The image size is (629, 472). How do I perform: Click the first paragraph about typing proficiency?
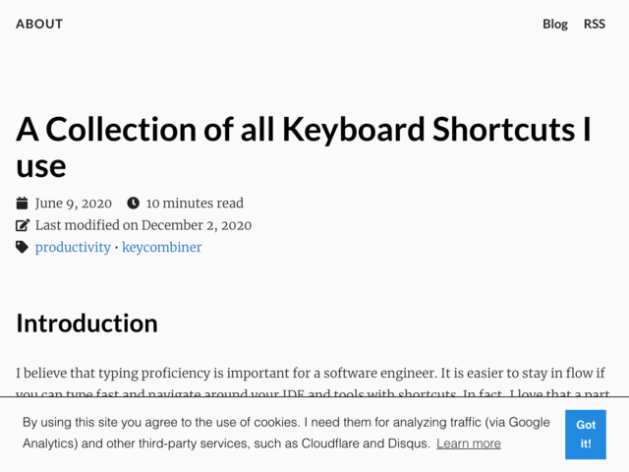(x=313, y=382)
